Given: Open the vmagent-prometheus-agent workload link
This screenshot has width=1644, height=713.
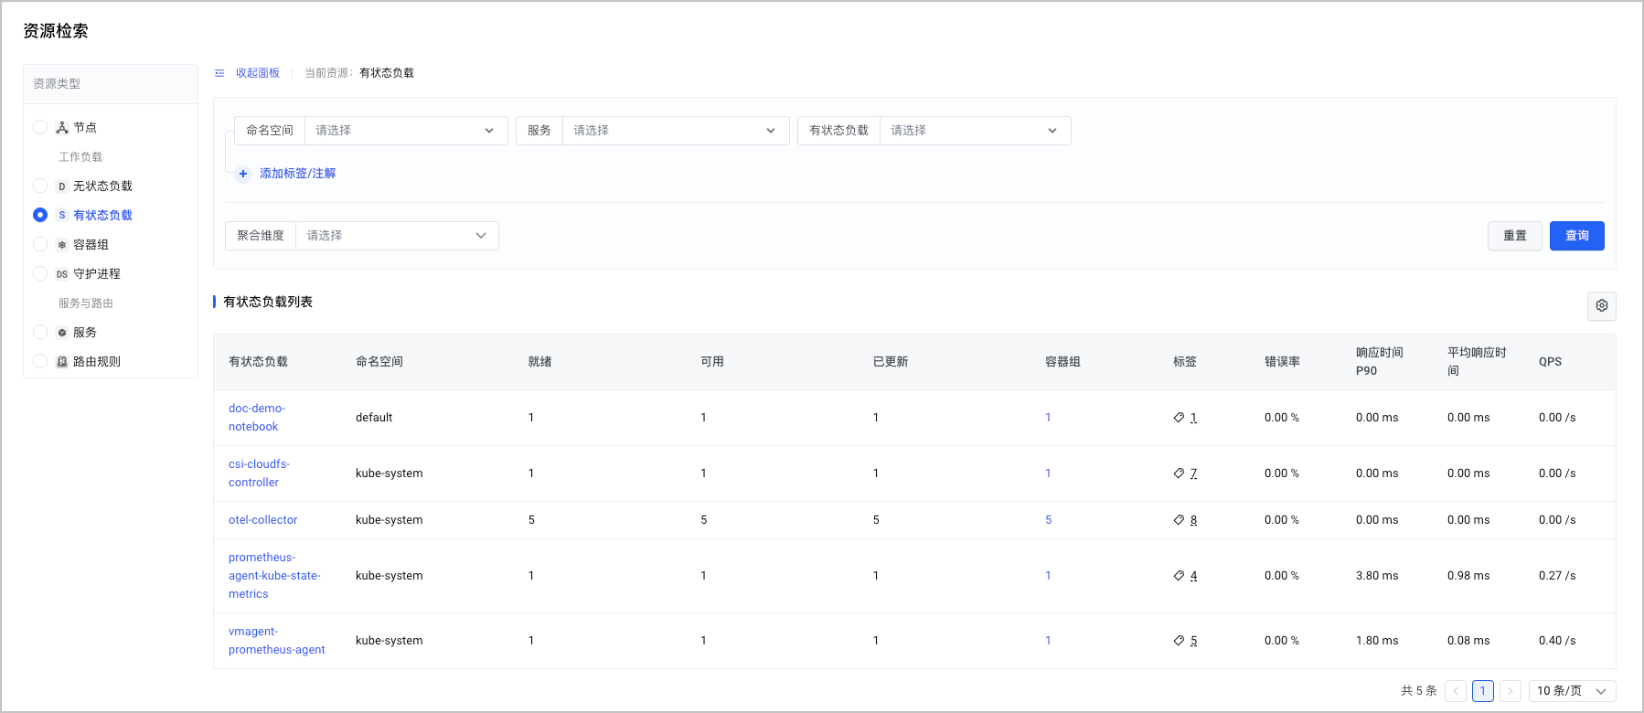Looking at the screenshot, I should (x=277, y=641).
